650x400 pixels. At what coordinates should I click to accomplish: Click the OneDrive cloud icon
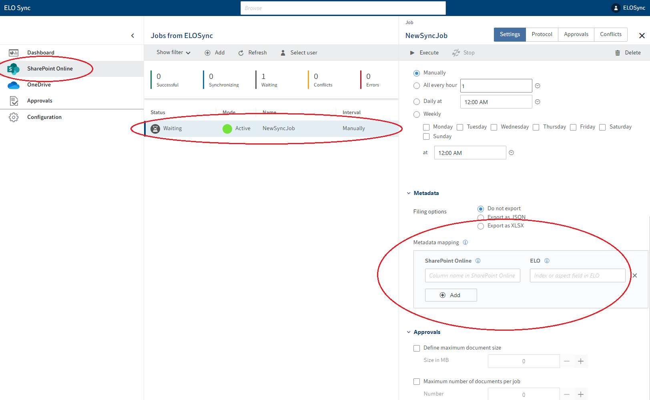coord(14,85)
